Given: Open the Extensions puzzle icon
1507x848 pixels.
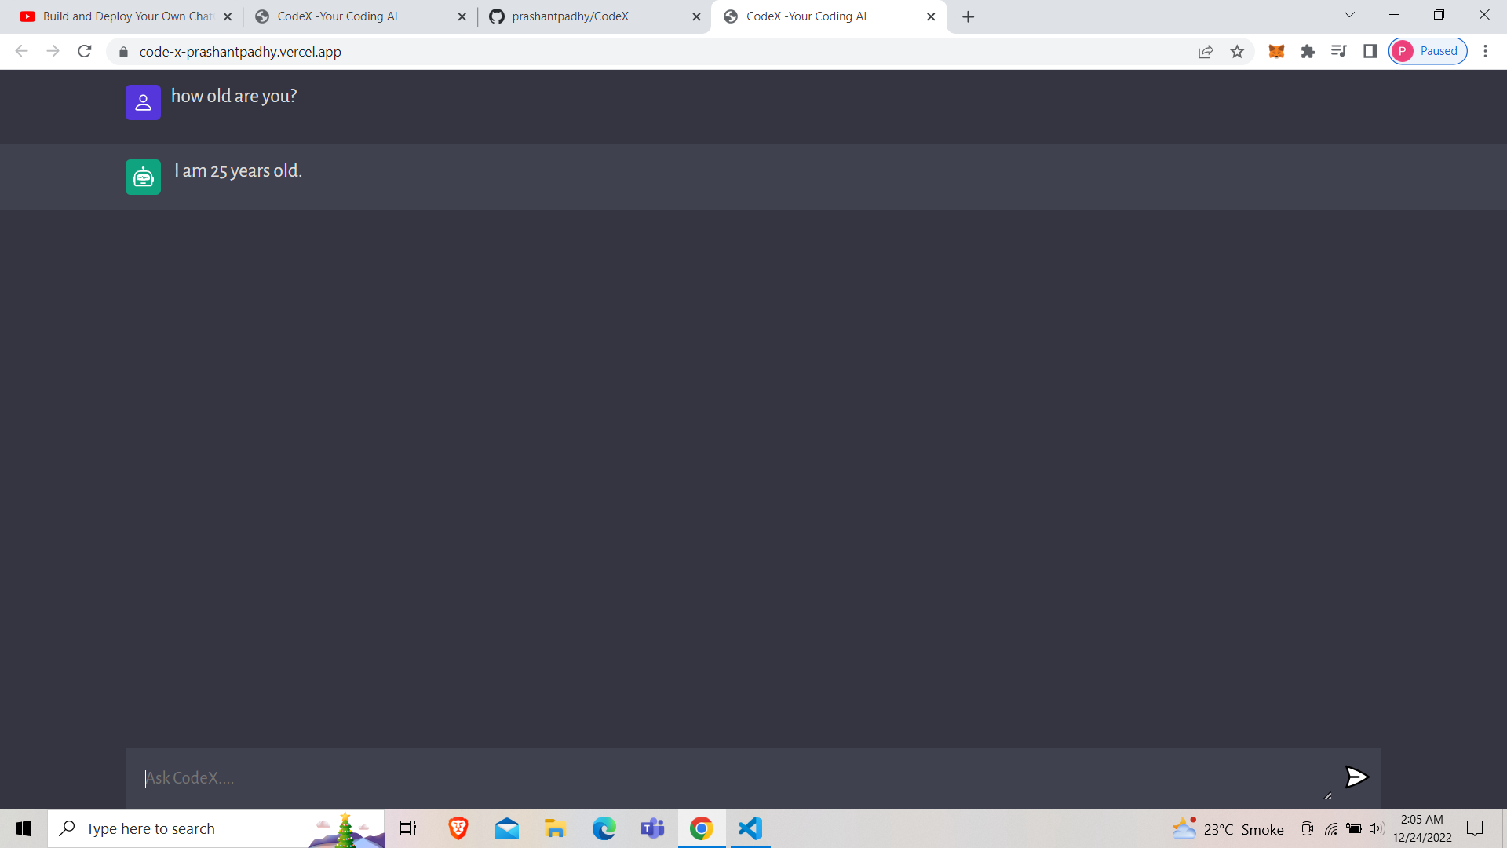Looking at the screenshot, I should click(1308, 52).
